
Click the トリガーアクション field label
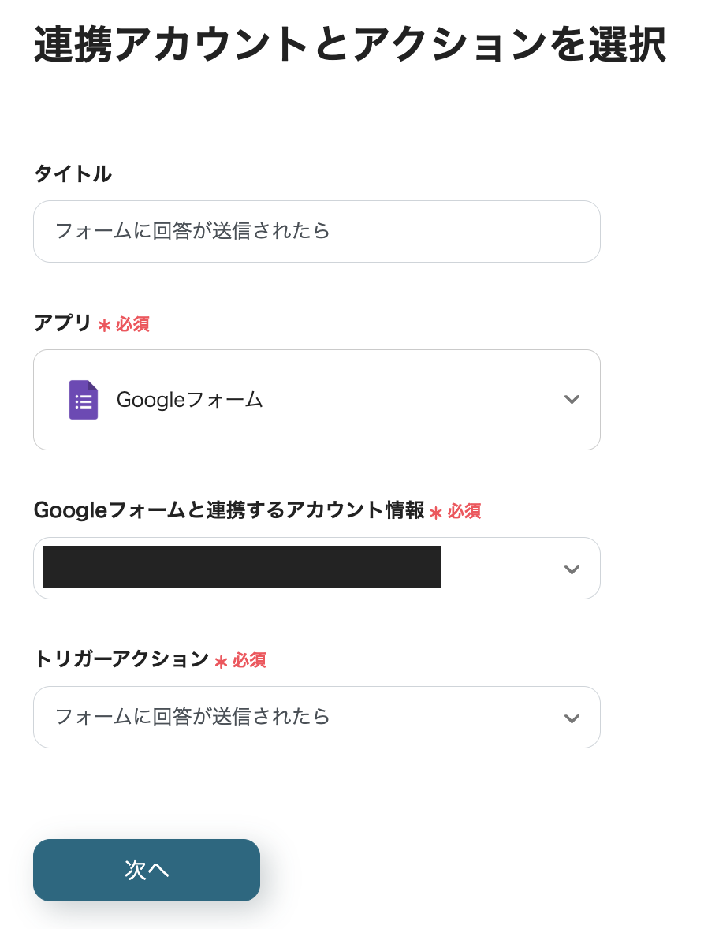point(121,659)
